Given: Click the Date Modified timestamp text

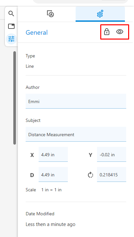Looking at the screenshot, I should coord(51,224).
